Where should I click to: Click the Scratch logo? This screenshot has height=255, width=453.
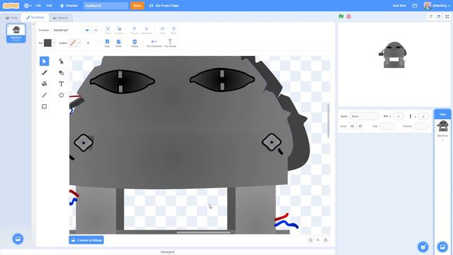point(11,6)
